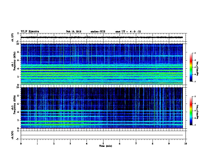Click the "-7" label on ch.2 color bar
Image resolution: width=209 pixels, height=161 pixels.
click(195, 125)
